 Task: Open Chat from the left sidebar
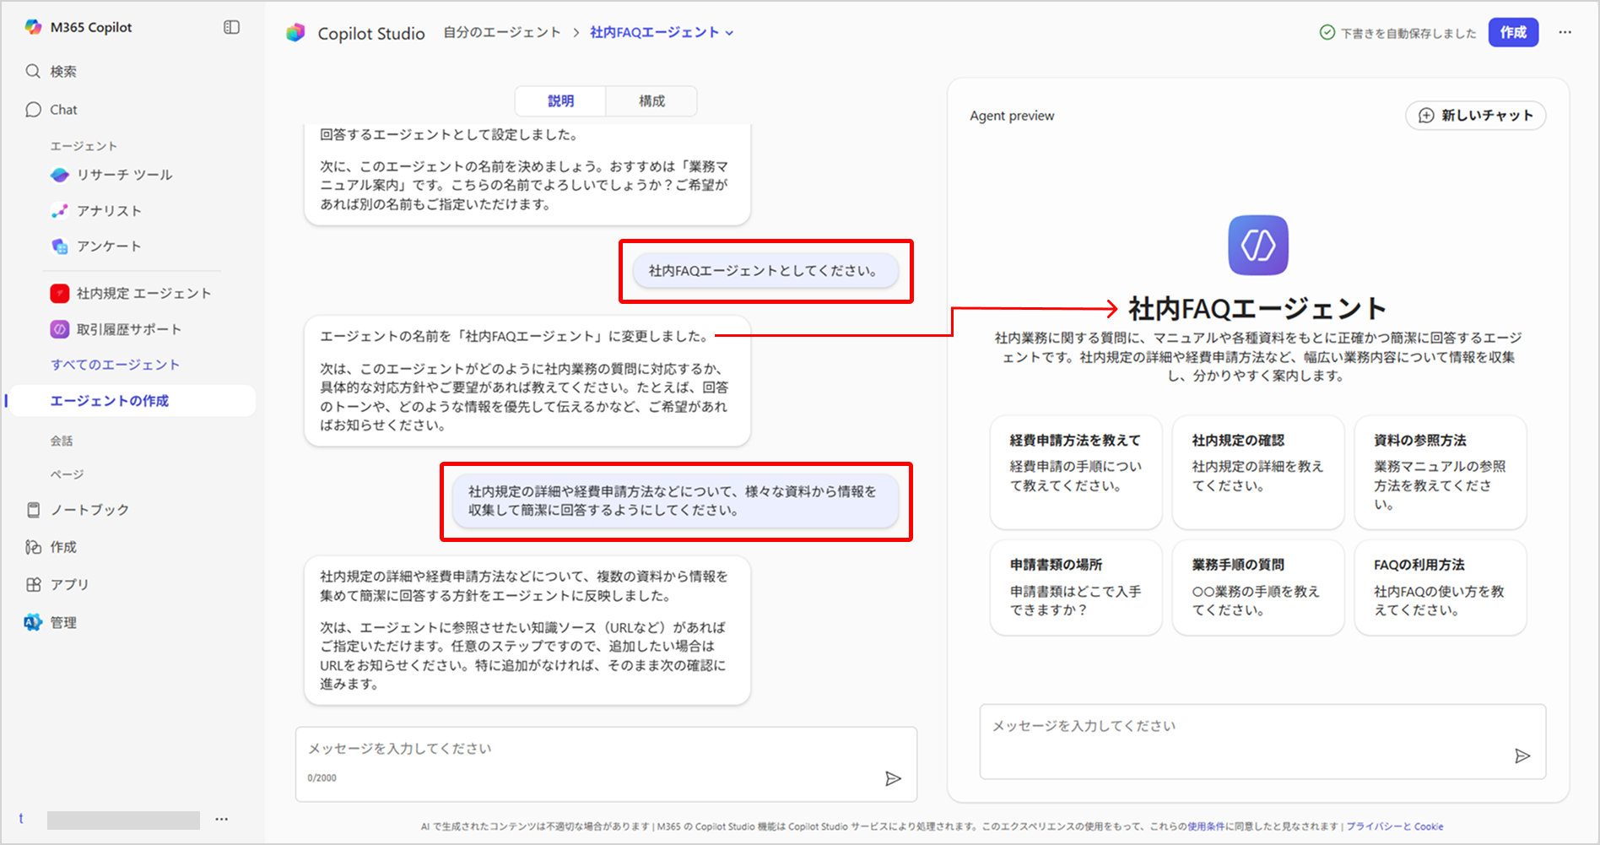[63, 110]
